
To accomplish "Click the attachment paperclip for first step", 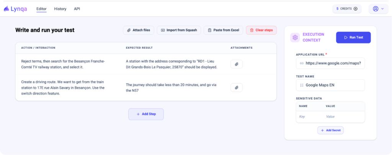I will [x=236, y=64].
